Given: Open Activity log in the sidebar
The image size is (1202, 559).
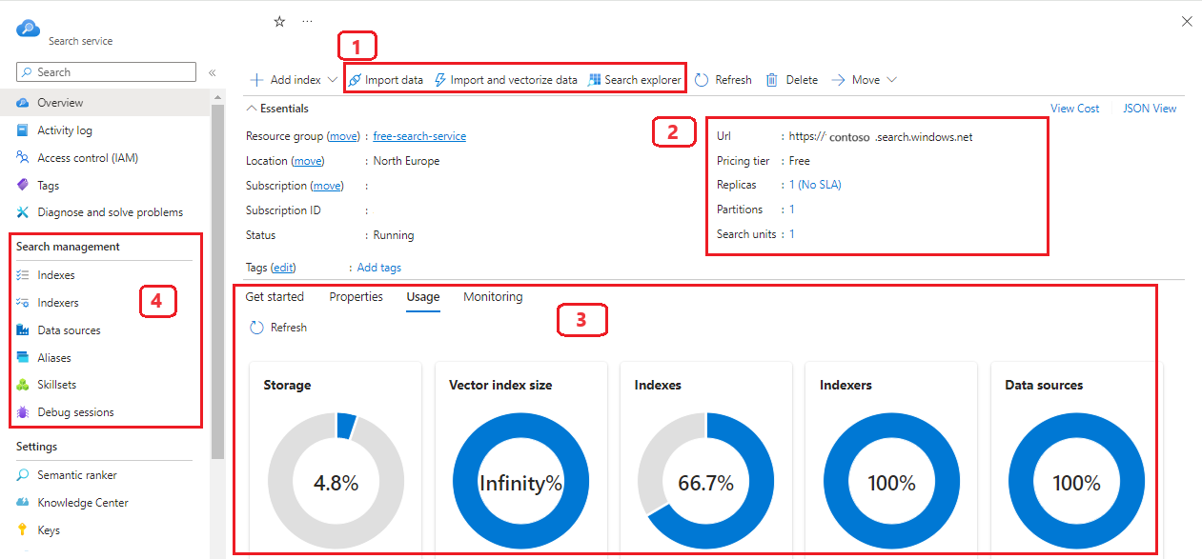Looking at the screenshot, I should pyautogui.click(x=105, y=130).
